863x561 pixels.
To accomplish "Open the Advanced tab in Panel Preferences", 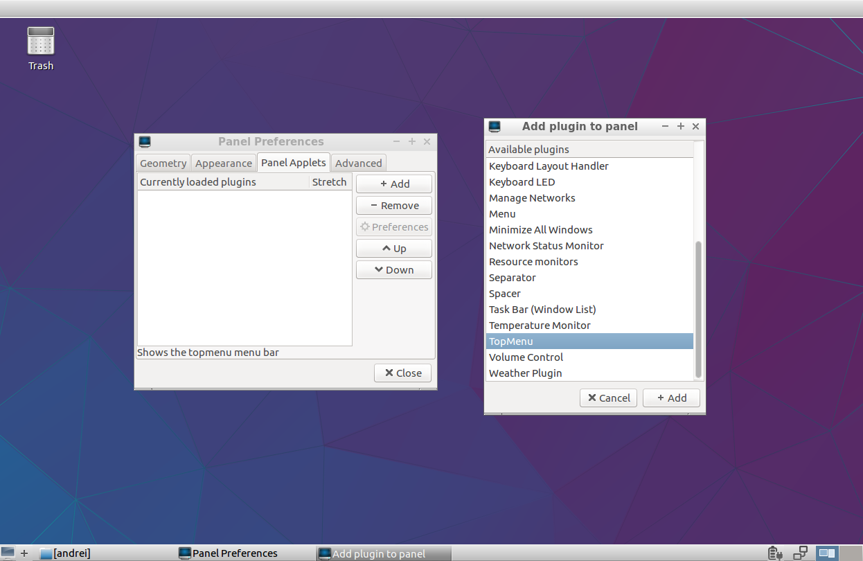I will point(358,162).
